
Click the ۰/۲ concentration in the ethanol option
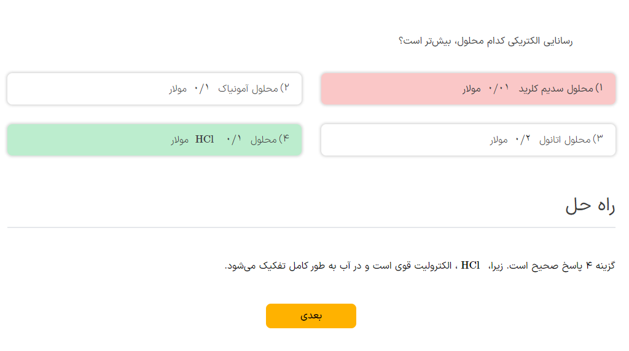pyautogui.click(x=522, y=140)
